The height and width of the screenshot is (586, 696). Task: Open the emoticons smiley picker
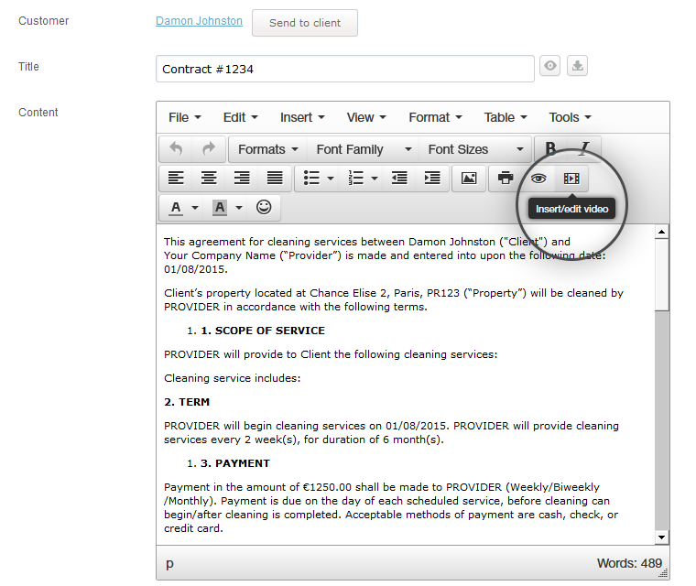pyautogui.click(x=264, y=207)
